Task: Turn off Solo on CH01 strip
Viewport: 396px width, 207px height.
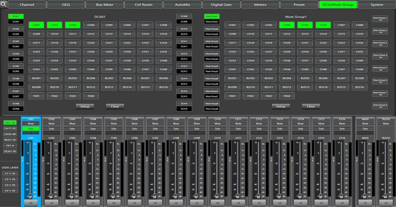Action: (31, 129)
